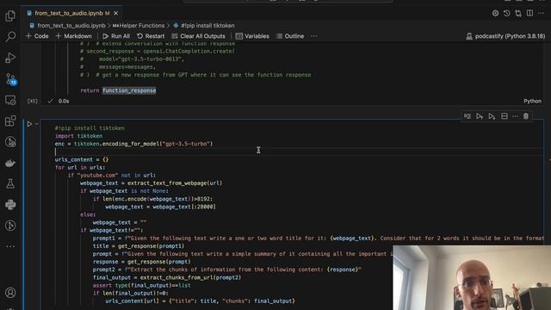Execute cells above from the cell toolbar
551x310 pixels.
tap(480, 116)
